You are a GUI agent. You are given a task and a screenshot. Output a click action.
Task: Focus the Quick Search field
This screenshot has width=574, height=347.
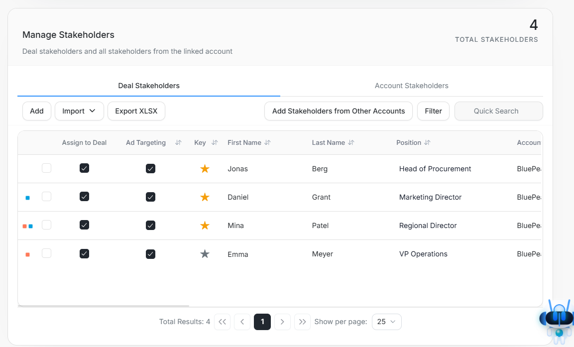499,111
